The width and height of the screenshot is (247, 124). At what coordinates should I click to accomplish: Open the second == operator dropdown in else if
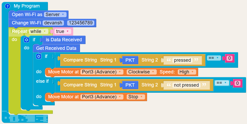click(x=222, y=83)
